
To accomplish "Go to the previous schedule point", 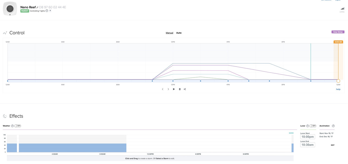I will point(163,89).
